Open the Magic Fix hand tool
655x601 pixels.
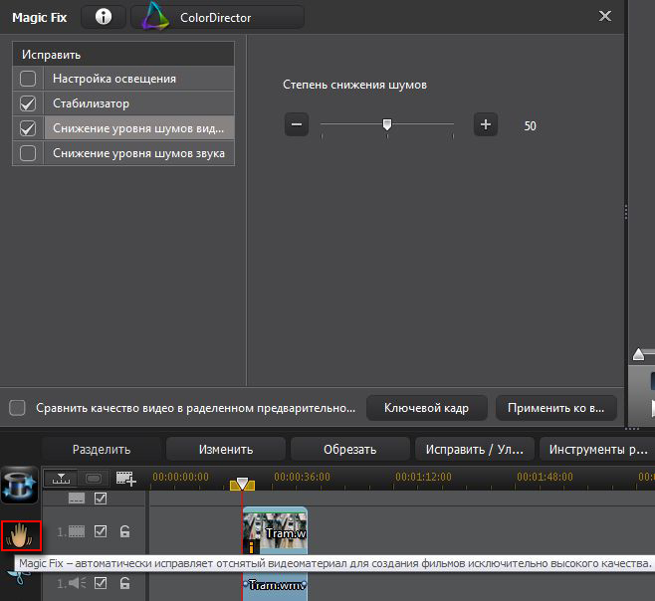coord(19,537)
